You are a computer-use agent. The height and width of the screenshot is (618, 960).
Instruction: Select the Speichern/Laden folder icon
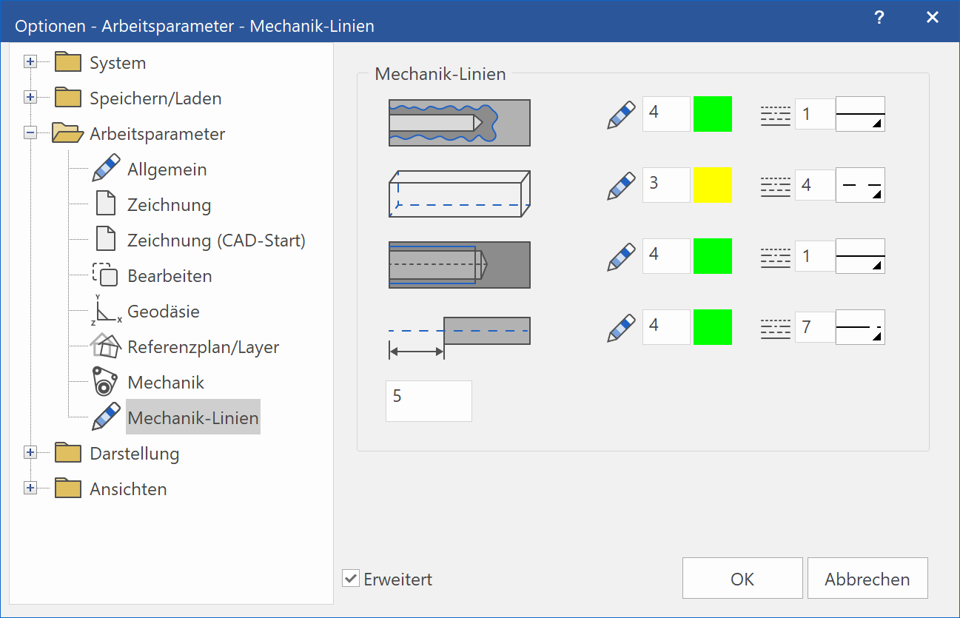(68, 98)
